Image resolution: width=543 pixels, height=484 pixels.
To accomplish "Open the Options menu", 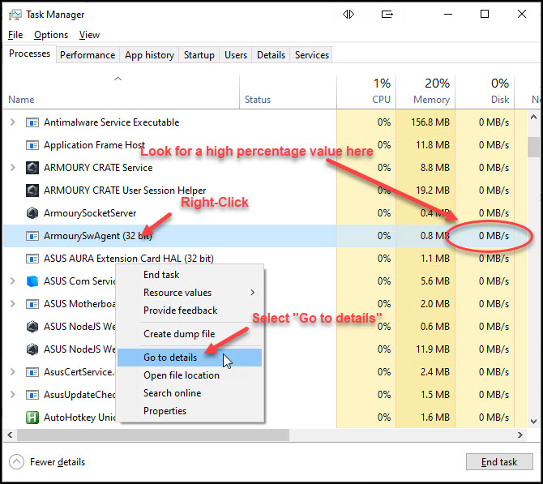I will click(x=51, y=35).
